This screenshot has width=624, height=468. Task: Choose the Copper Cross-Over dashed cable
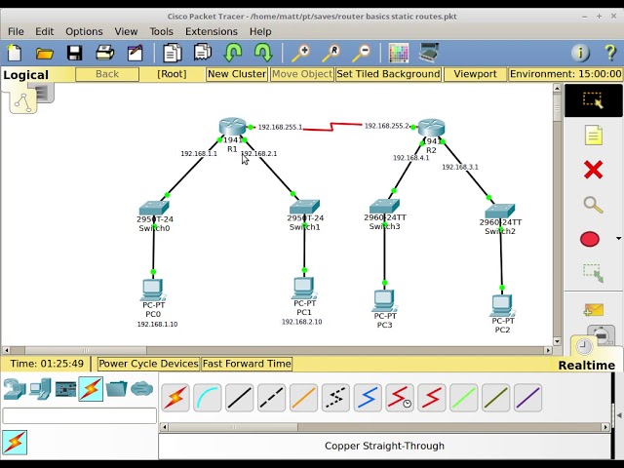point(272,398)
